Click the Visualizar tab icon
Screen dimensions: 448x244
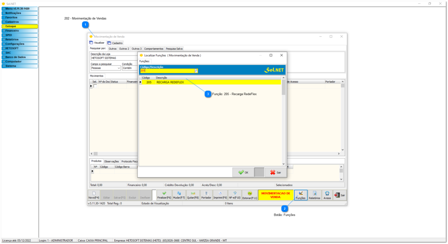tap(91, 43)
